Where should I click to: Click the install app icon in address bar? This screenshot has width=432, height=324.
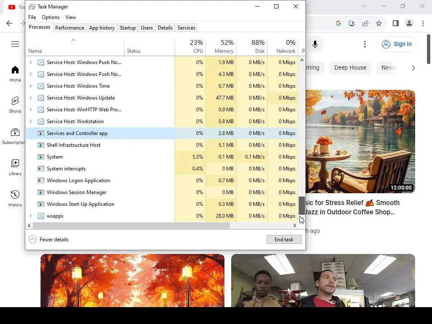352,23
